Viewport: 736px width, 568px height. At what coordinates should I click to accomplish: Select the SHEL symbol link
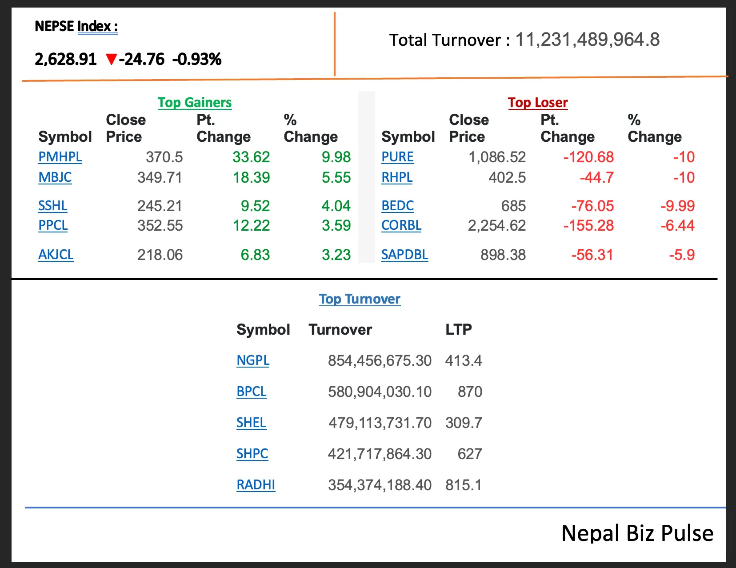[251, 423]
